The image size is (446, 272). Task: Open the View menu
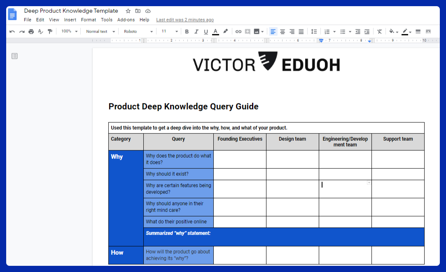(54, 20)
